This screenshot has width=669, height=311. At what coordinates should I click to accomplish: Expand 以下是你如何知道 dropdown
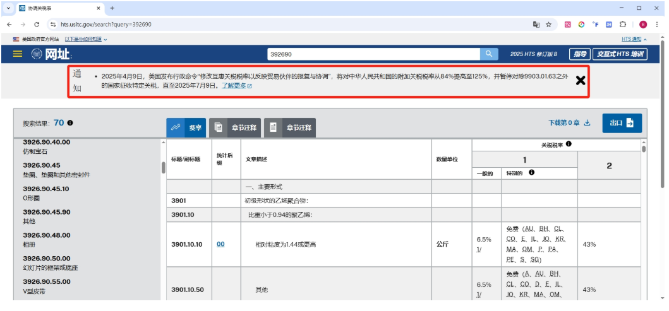[x=86, y=39]
